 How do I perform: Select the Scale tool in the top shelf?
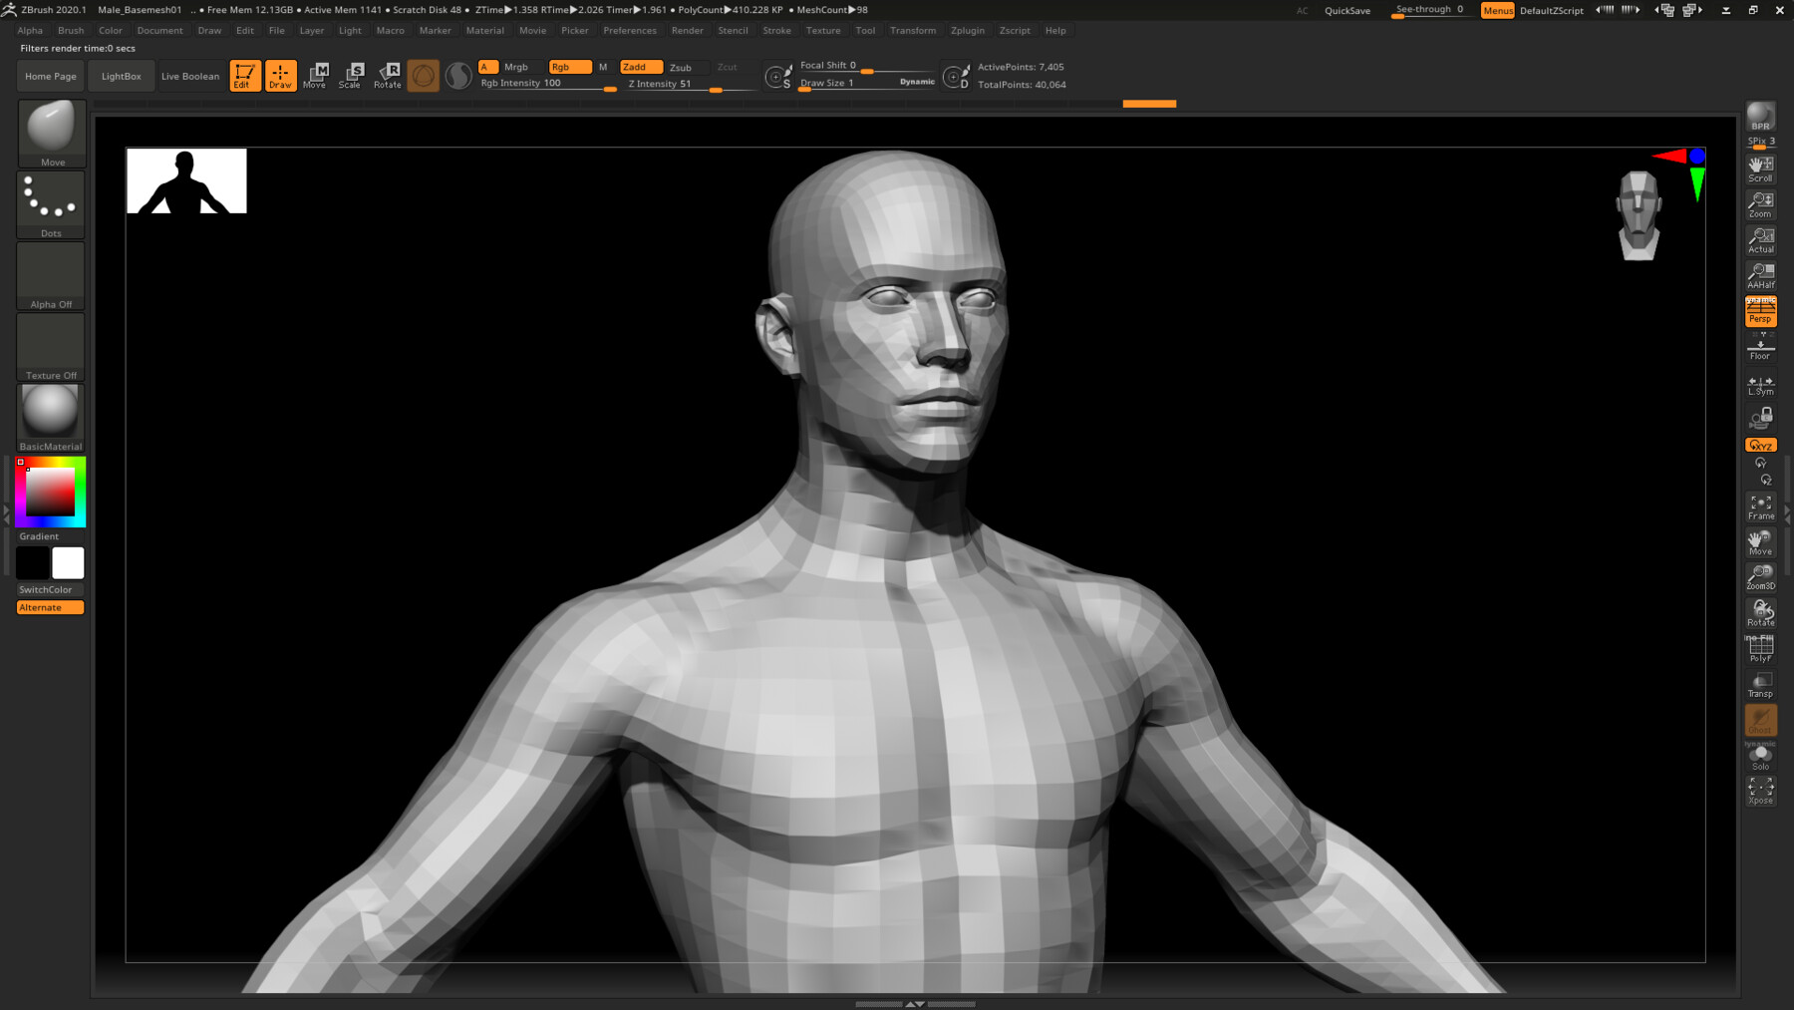pos(352,75)
